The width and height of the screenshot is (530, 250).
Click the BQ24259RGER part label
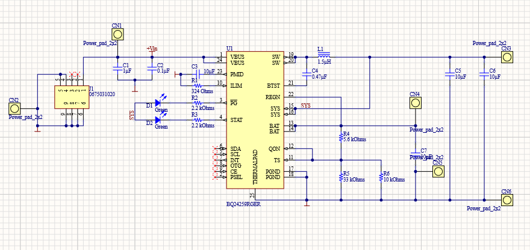243,204
